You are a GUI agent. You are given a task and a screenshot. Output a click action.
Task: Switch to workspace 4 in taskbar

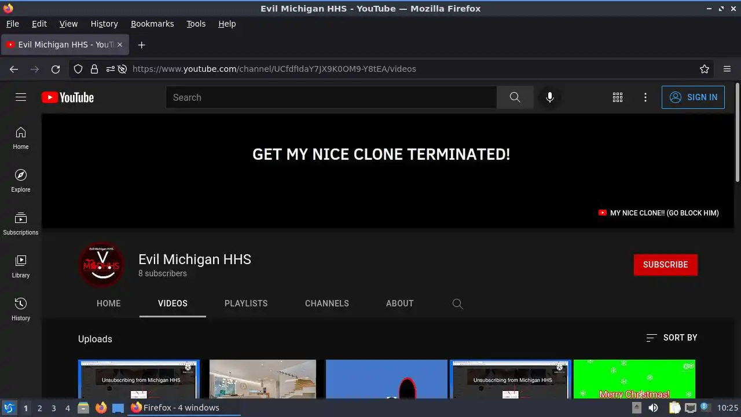(x=67, y=408)
